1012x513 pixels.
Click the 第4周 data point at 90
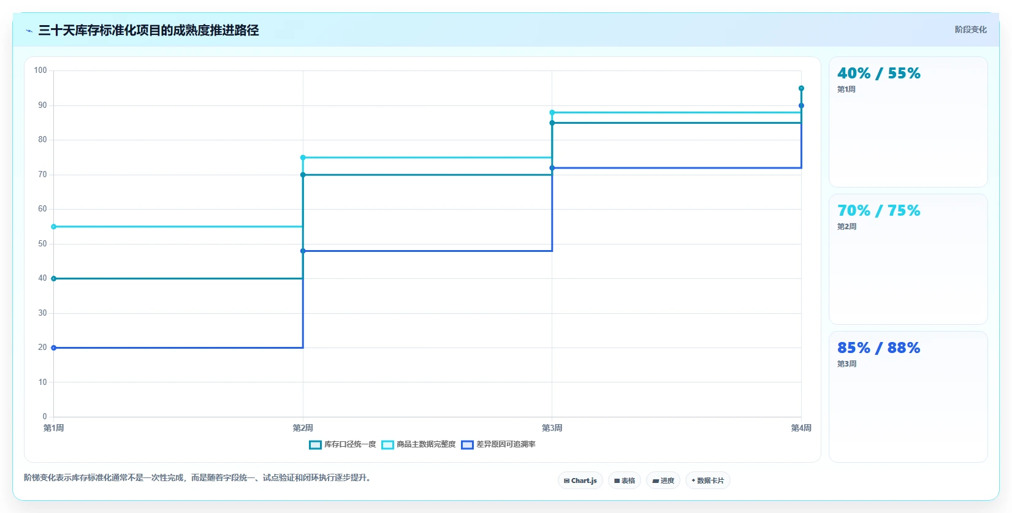point(801,105)
